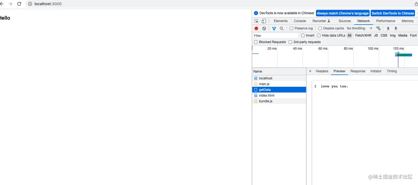Stop recording network log (red dot)
Screen dimensions: 418x185
tap(256, 28)
